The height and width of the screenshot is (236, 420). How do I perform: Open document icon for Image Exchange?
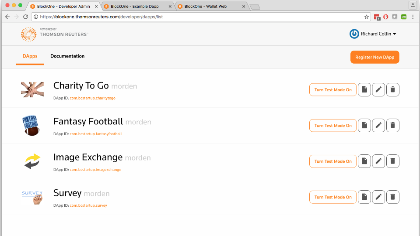[x=364, y=161]
